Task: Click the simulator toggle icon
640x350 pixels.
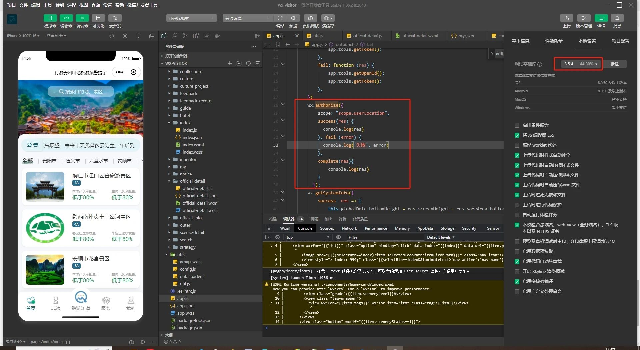Action: point(50,18)
